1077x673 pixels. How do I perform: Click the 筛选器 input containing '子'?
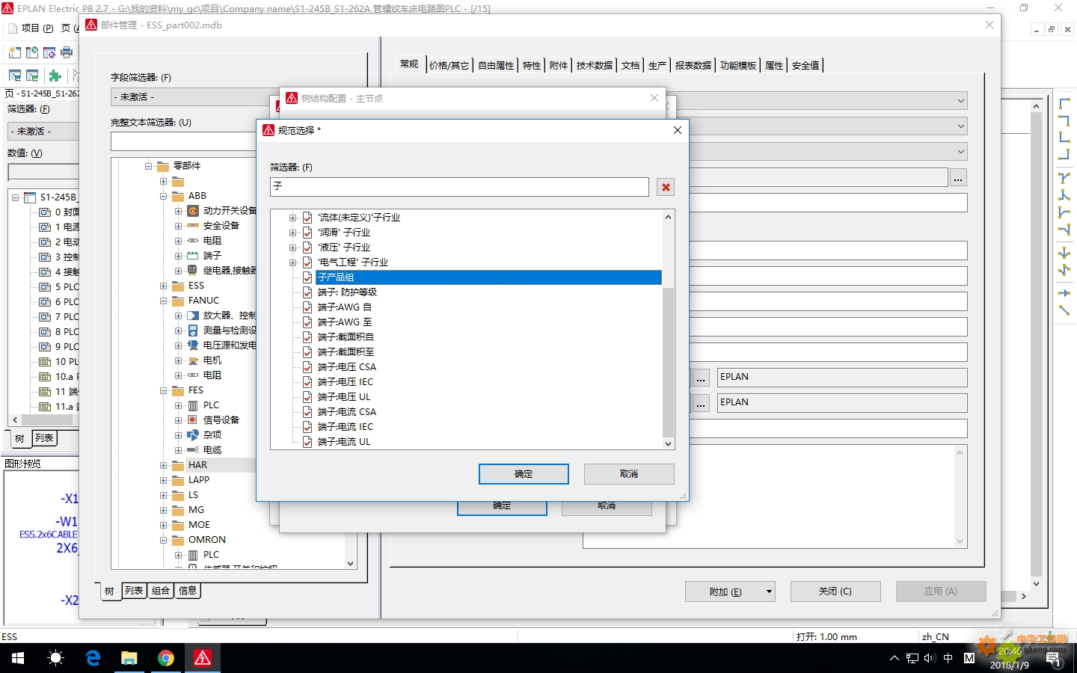pos(459,186)
